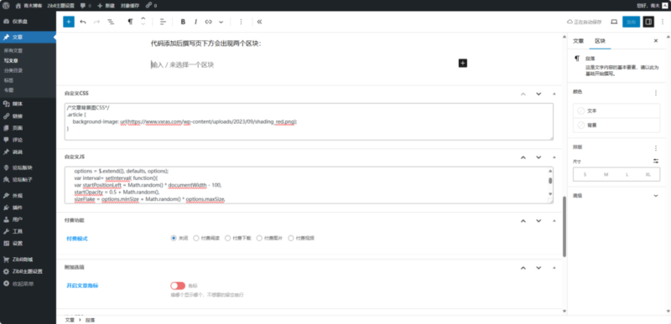Click set custom size sliders icon

(656, 161)
